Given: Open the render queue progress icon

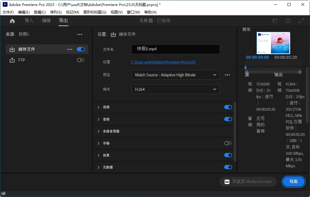Looking at the screenshot, I should click(275, 20).
